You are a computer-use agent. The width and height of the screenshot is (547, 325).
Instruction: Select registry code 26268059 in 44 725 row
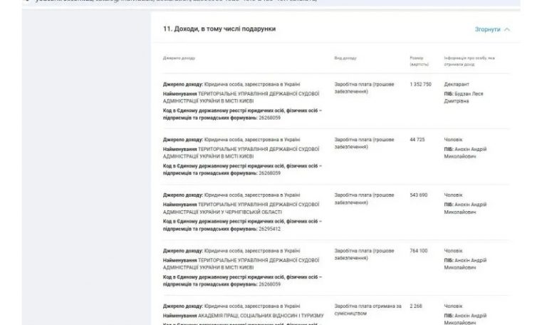(270, 173)
